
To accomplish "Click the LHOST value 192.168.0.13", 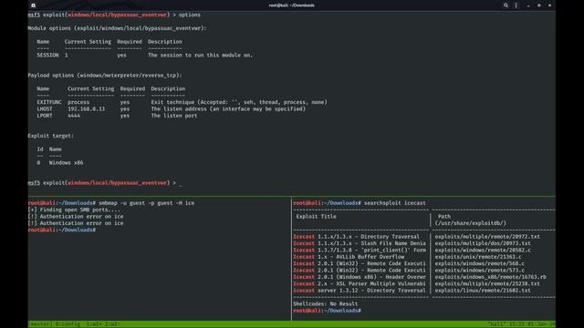I will pos(86,109).
